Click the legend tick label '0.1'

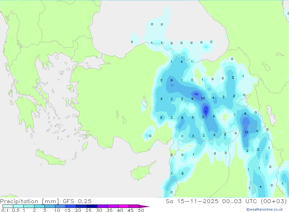click(5, 210)
